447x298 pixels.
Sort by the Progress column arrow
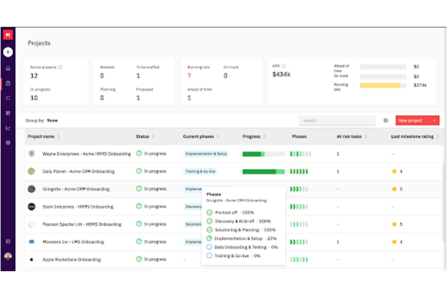265,136
